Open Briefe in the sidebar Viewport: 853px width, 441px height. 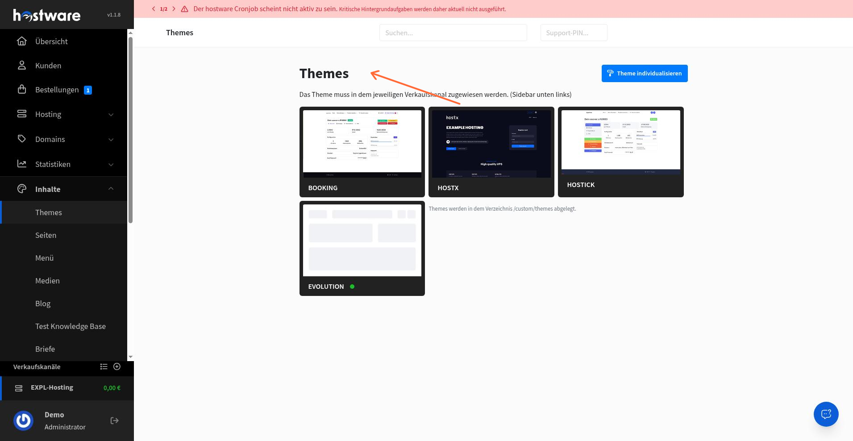(x=63, y=349)
